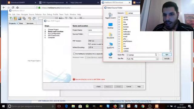Click the Apri button
Image resolution: width=194 pixels, height=109 pixels.
coord(167,54)
